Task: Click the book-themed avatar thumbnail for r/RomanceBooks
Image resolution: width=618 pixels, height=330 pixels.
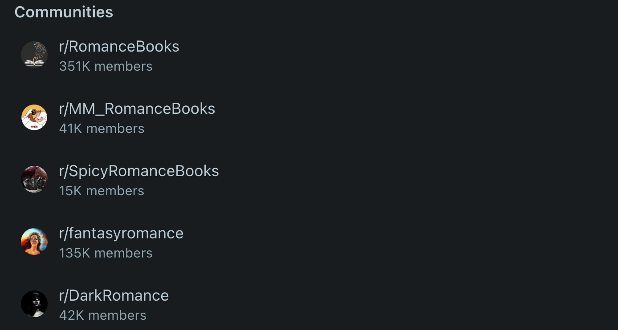Action: click(x=34, y=55)
